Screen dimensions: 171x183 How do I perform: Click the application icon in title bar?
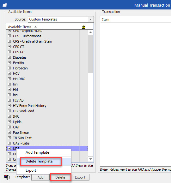click(x=5, y=5)
